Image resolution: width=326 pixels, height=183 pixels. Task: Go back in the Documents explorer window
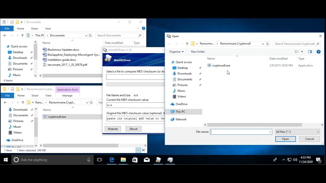pos(5,36)
